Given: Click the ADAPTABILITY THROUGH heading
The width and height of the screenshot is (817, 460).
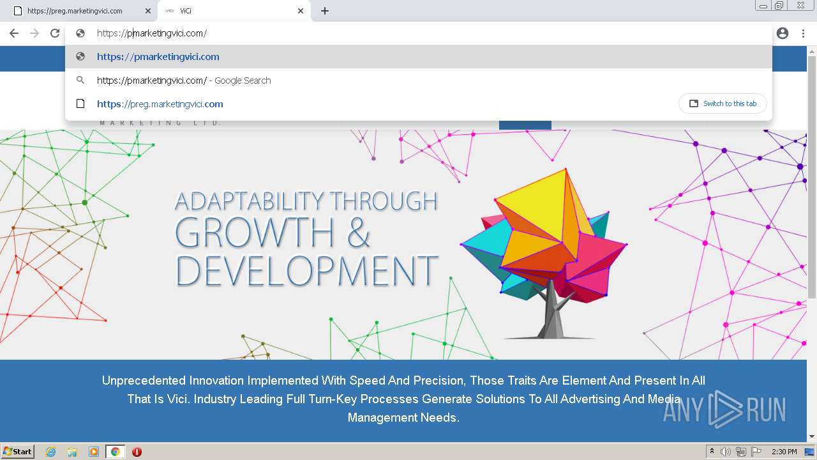Looking at the screenshot, I should point(306,201).
